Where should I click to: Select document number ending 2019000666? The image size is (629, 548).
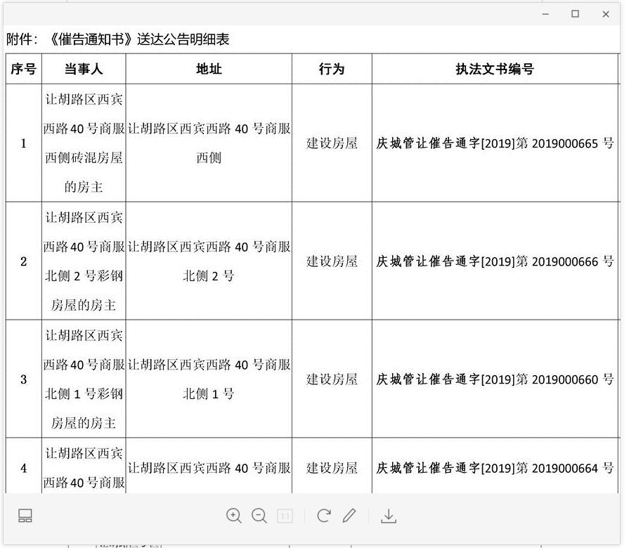click(495, 261)
